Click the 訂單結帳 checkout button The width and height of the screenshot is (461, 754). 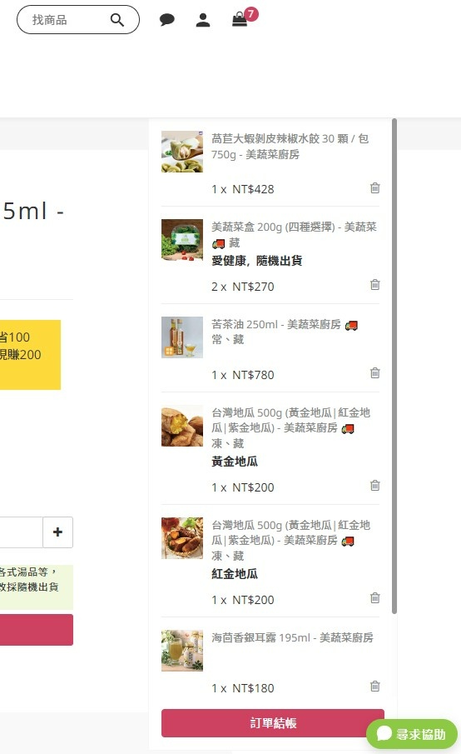(x=273, y=722)
